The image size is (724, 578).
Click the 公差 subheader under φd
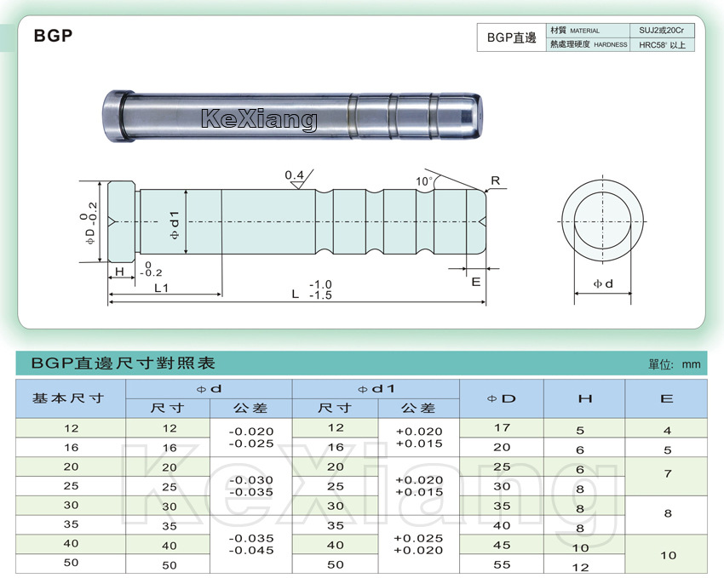[250, 409]
